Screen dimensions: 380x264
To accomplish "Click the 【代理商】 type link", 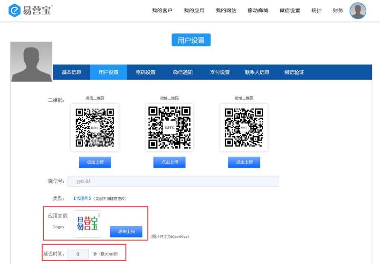I will (82, 198).
